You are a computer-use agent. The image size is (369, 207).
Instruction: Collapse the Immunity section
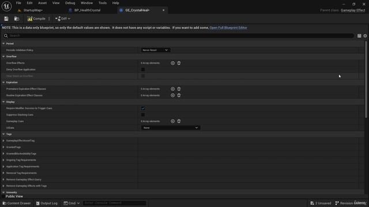click(3, 192)
